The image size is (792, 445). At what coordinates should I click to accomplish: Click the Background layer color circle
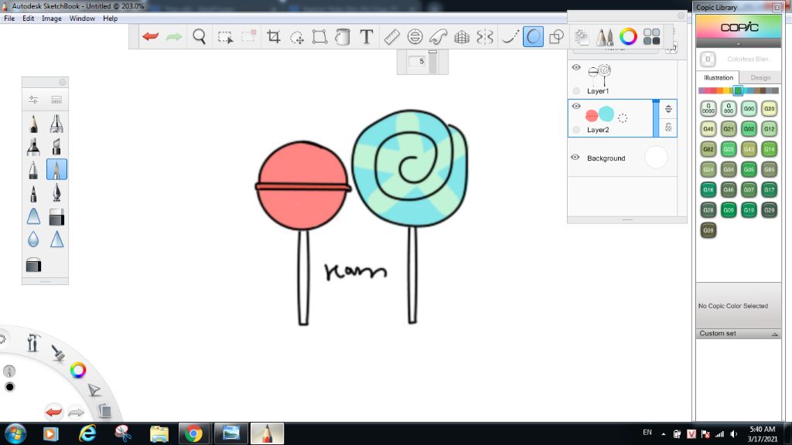[656, 158]
